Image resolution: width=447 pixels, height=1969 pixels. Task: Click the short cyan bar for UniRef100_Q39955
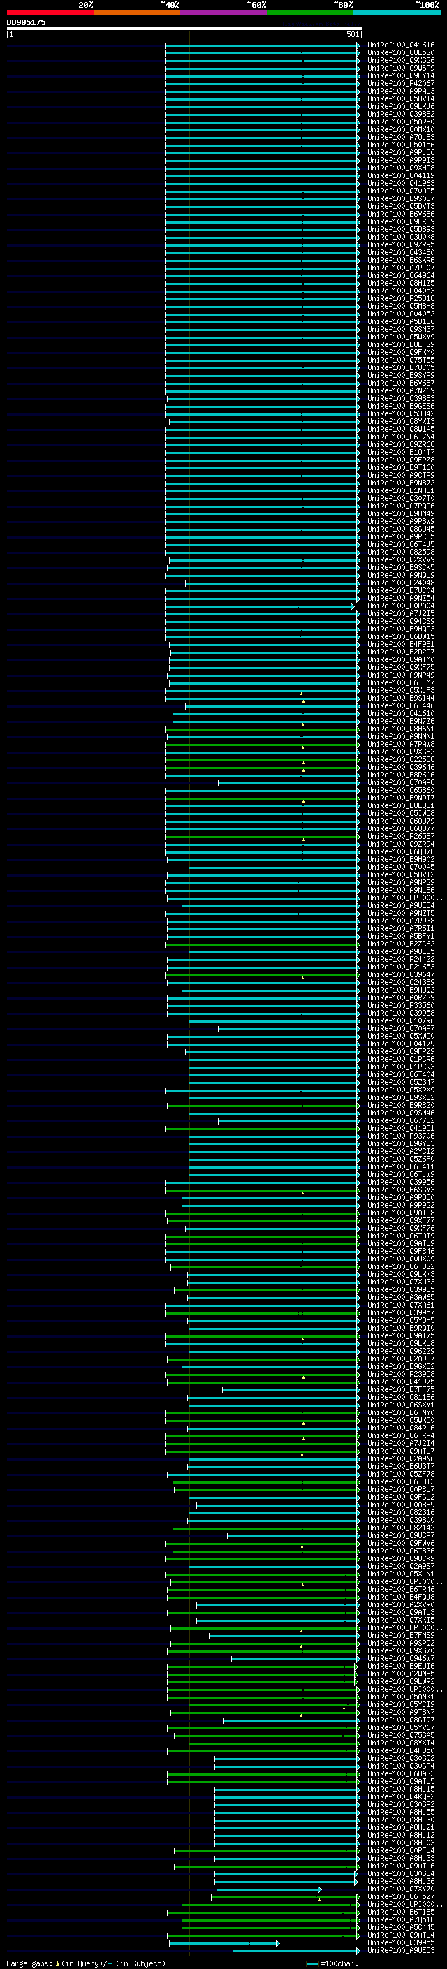tap(224, 1943)
